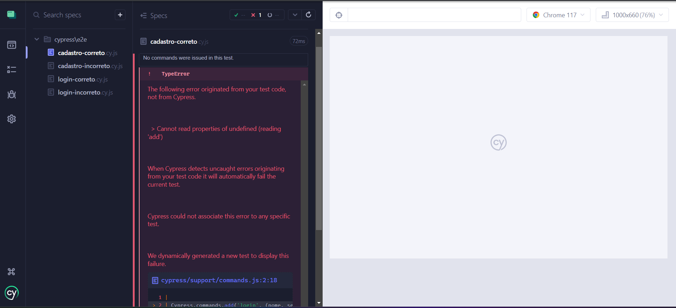Viewport: 676px width, 308px height.
Task: Click the selector playground crosshair icon
Action: coord(339,15)
